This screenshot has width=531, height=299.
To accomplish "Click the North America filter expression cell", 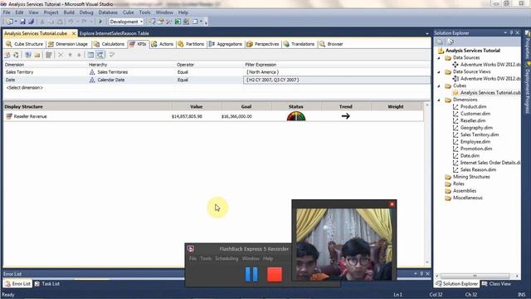I will click(337, 72).
